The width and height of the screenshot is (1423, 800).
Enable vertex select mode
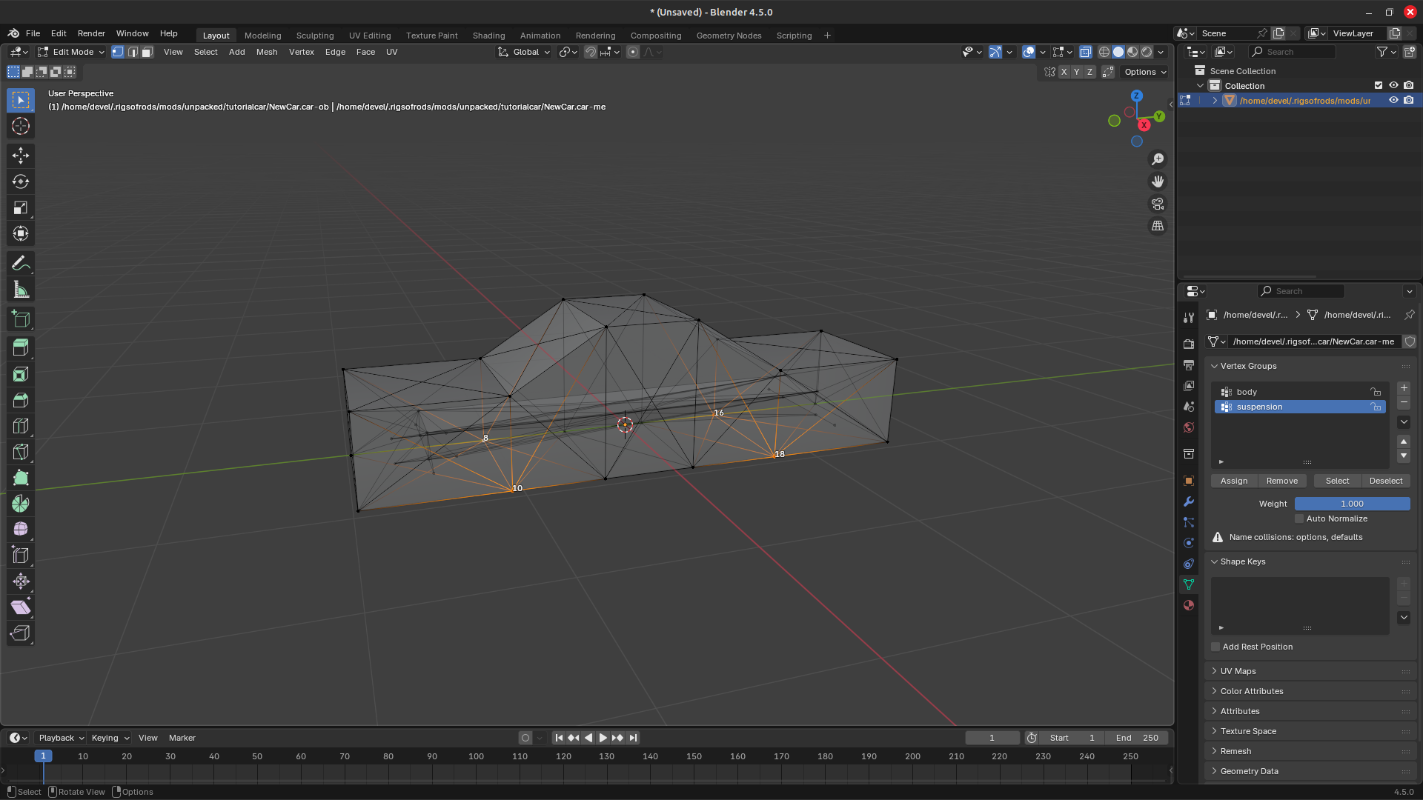118,52
